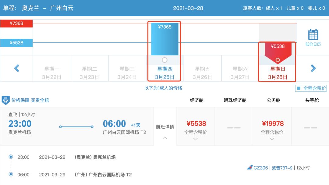Open the low price calendar icon
Screen dimensions: 329x185
[x=313, y=34]
